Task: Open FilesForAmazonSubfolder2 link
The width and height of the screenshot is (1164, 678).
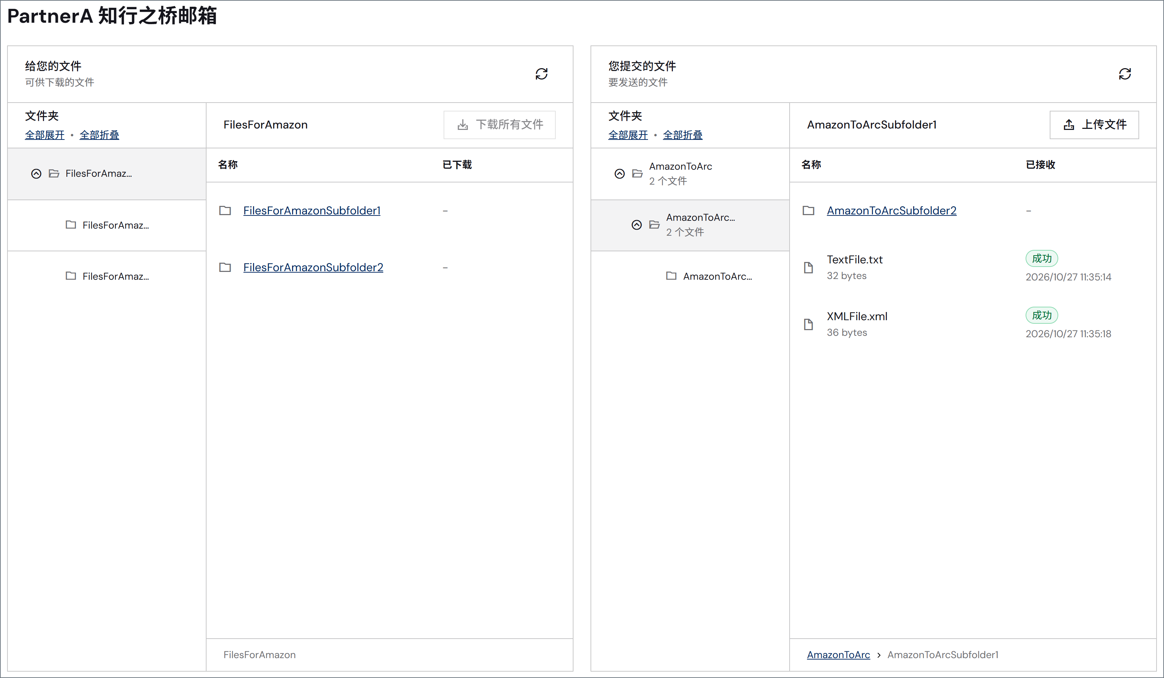Action: tap(313, 267)
